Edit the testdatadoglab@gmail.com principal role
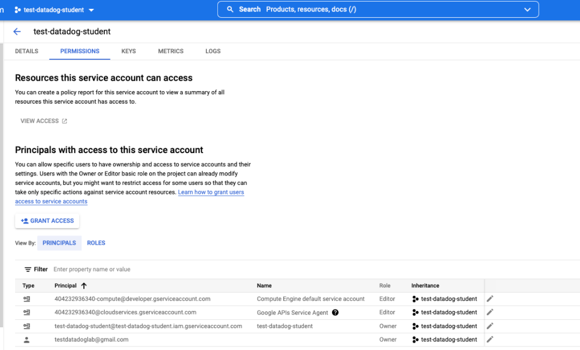The height and width of the screenshot is (350, 580). point(489,339)
